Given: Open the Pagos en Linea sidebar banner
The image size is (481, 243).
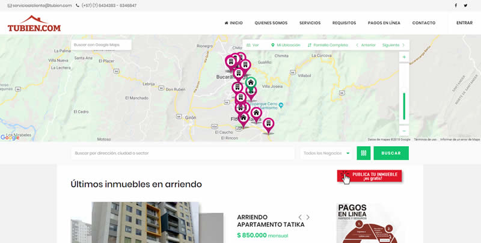Looking at the screenshot, I should [x=370, y=223].
